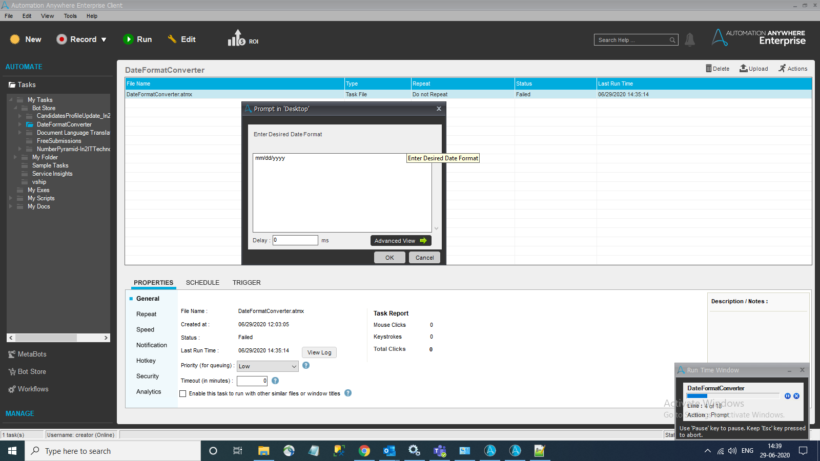
Task: Switch to the SCHEDULE tab
Action: tap(202, 283)
